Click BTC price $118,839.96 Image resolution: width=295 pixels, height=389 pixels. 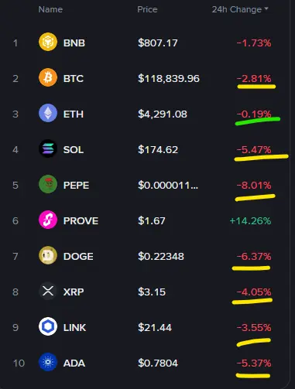coord(169,79)
